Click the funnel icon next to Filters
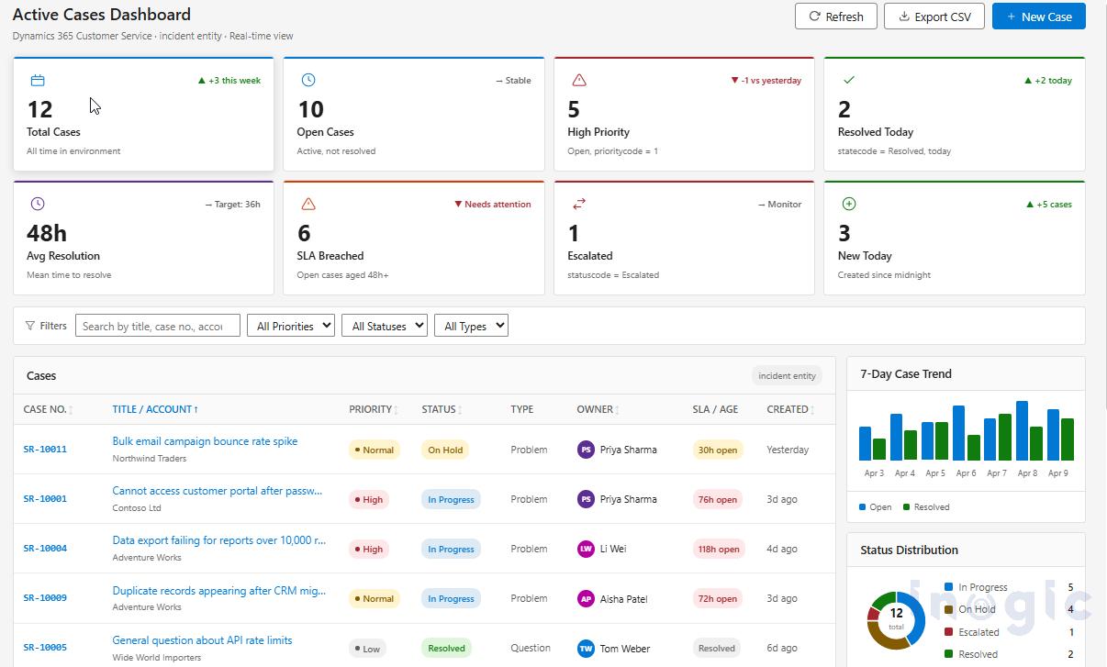 [x=30, y=325]
